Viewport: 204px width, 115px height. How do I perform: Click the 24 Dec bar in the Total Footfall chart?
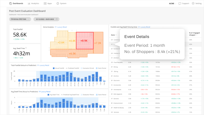(67, 77)
